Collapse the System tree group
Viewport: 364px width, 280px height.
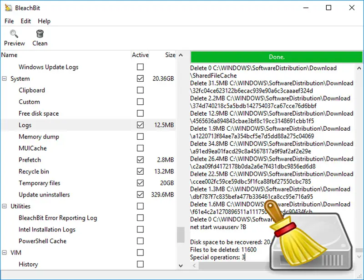[x=4, y=79]
